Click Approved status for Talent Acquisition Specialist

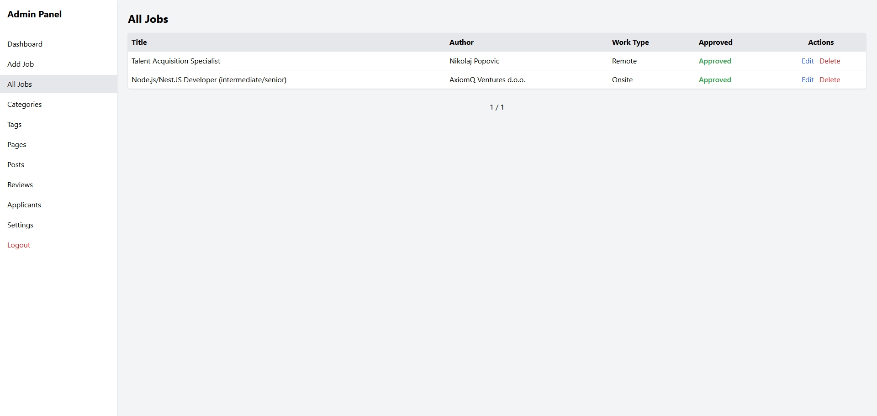pos(714,61)
